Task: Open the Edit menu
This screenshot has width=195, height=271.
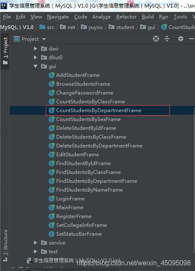Action: [21, 17]
